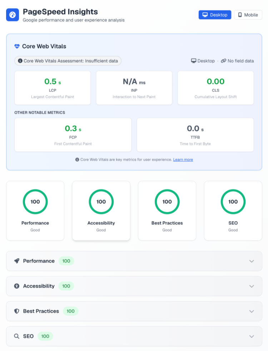This screenshot has width=268, height=351.
Task: Expand the Performance section chevron
Action: tap(252, 261)
